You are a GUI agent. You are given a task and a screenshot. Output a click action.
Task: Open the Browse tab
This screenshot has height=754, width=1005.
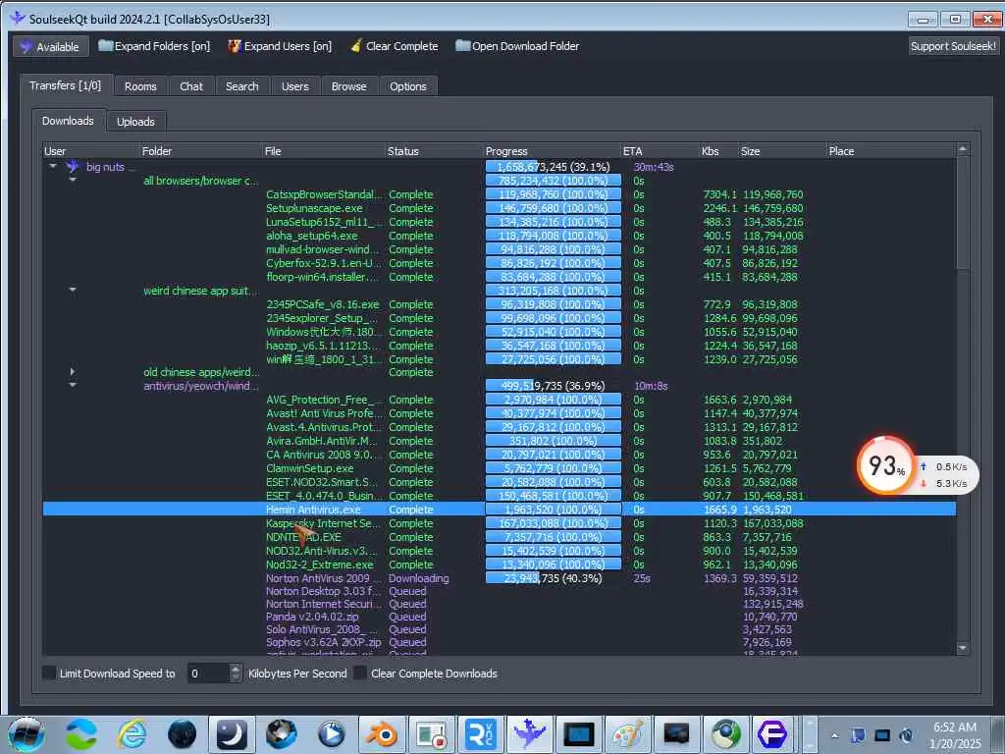click(348, 86)
